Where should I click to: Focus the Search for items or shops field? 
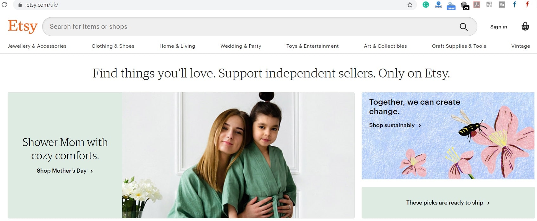pos(251,27)
